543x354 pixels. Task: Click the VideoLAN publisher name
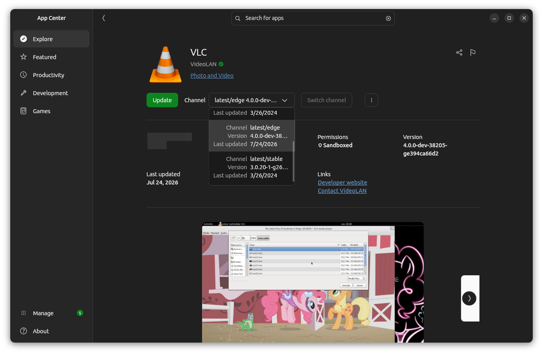coord(203,64)
